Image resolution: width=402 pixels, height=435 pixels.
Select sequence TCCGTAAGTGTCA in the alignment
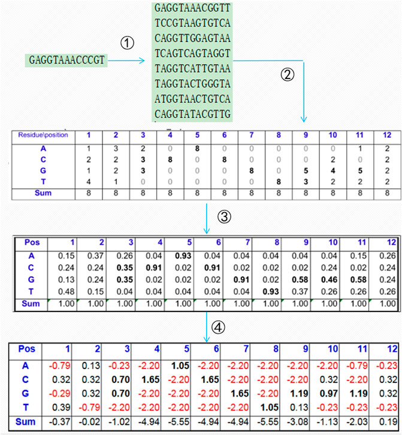[192, 23]
